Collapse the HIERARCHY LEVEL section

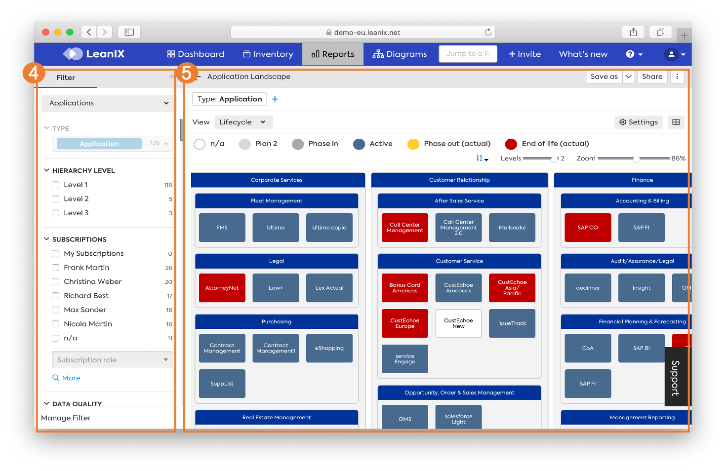click(46, 170)
